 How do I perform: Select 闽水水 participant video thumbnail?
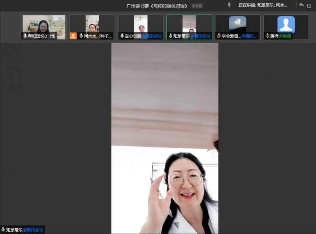[x=92, y=24]
